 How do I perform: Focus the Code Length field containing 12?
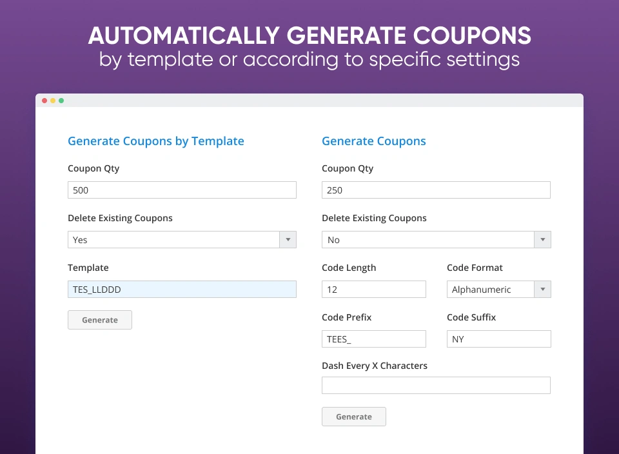coord(373,289)
